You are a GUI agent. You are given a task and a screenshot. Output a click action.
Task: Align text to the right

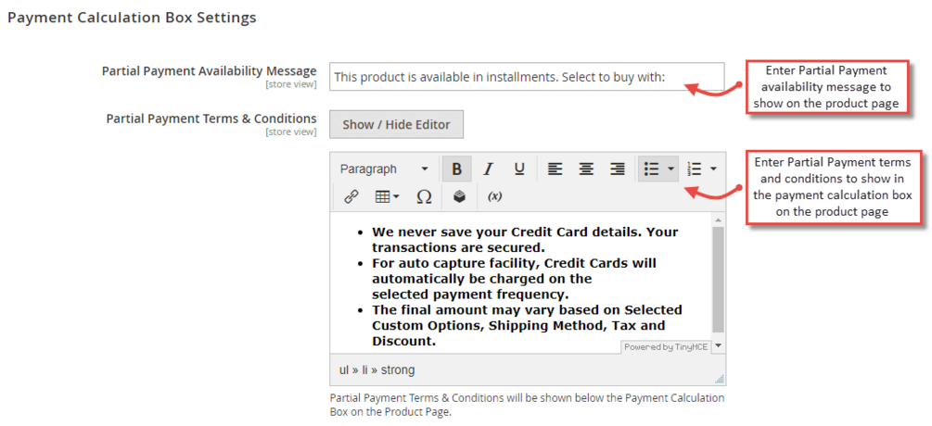[x=618, y=169]
